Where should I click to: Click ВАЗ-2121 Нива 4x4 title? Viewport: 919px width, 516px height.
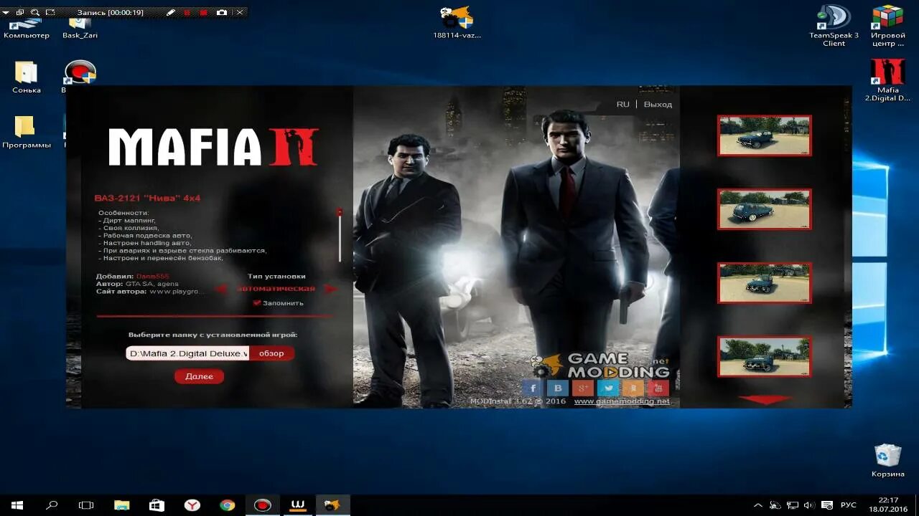tap(146, 198)
